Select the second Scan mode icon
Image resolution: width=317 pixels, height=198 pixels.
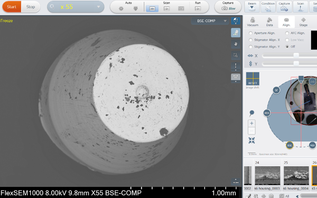pos(167,8)
